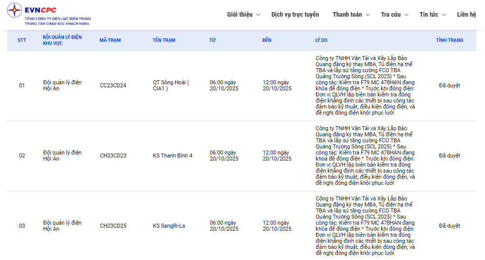Click the Tên trạm column header
The height and width of the screenshot is (260, 485).
164,40
